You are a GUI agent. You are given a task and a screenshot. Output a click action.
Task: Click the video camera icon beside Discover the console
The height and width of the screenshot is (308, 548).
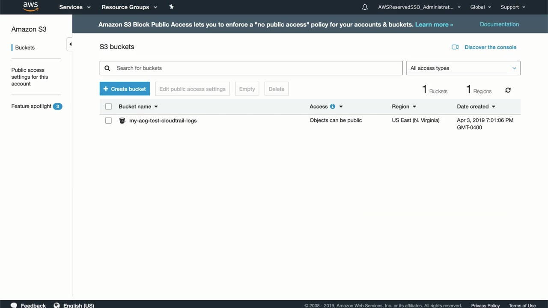(x=455, y=47)
